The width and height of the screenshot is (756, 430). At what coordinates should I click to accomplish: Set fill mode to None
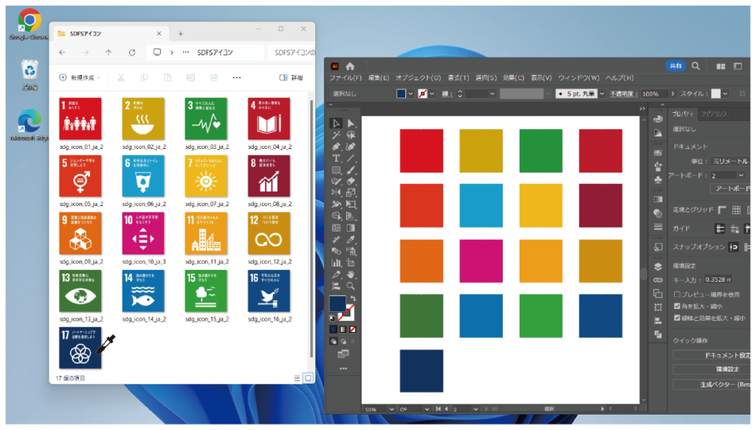353,330
